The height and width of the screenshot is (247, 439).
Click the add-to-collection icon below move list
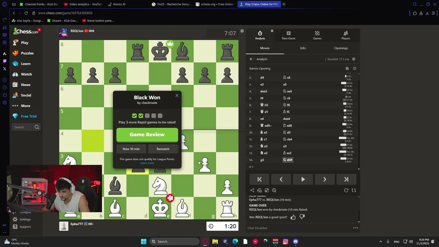(259, 190)
